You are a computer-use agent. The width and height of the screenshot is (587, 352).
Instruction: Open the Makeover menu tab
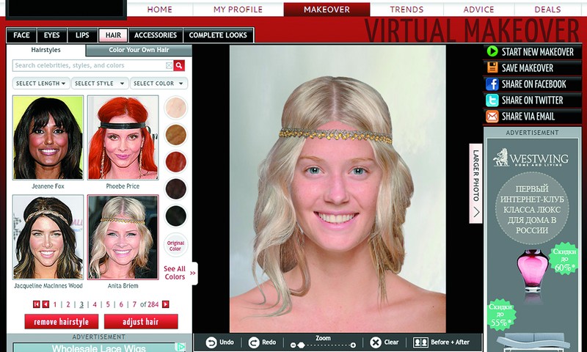327,10
